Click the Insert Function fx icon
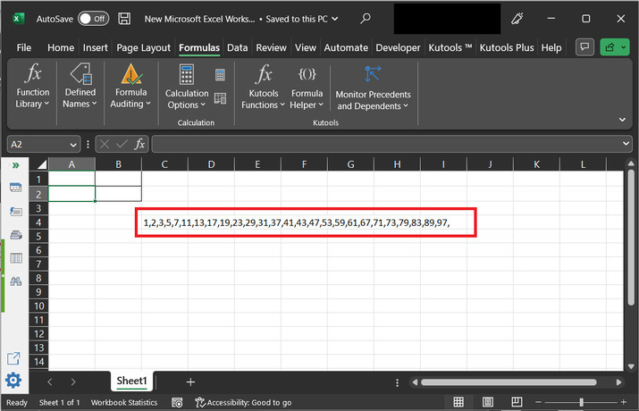 [x=139, y=144]
